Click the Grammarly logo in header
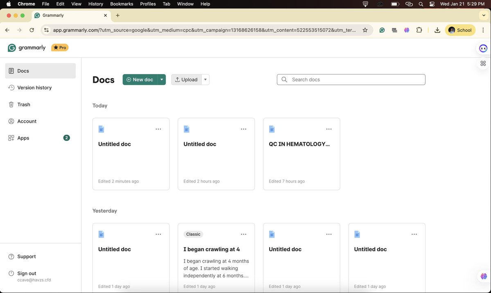Image resolution: width=491 pixels, height=293 pixels. point(27,47)
